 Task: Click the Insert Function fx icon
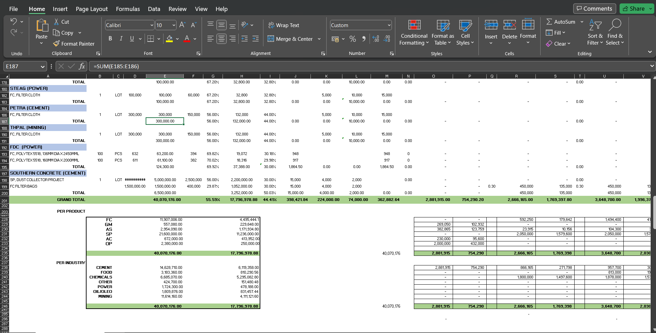pyautogui.click(x=82, y=66)
